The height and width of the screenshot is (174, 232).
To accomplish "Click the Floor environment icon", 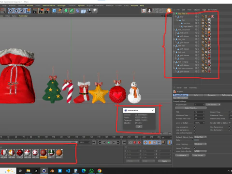I will 83,11.
